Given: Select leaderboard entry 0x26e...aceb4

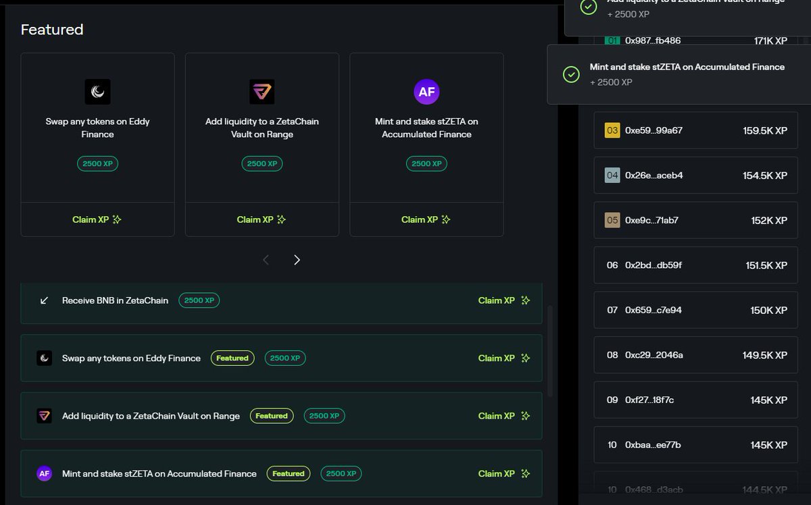Looking at the screenshot, I should pos(695,176).
